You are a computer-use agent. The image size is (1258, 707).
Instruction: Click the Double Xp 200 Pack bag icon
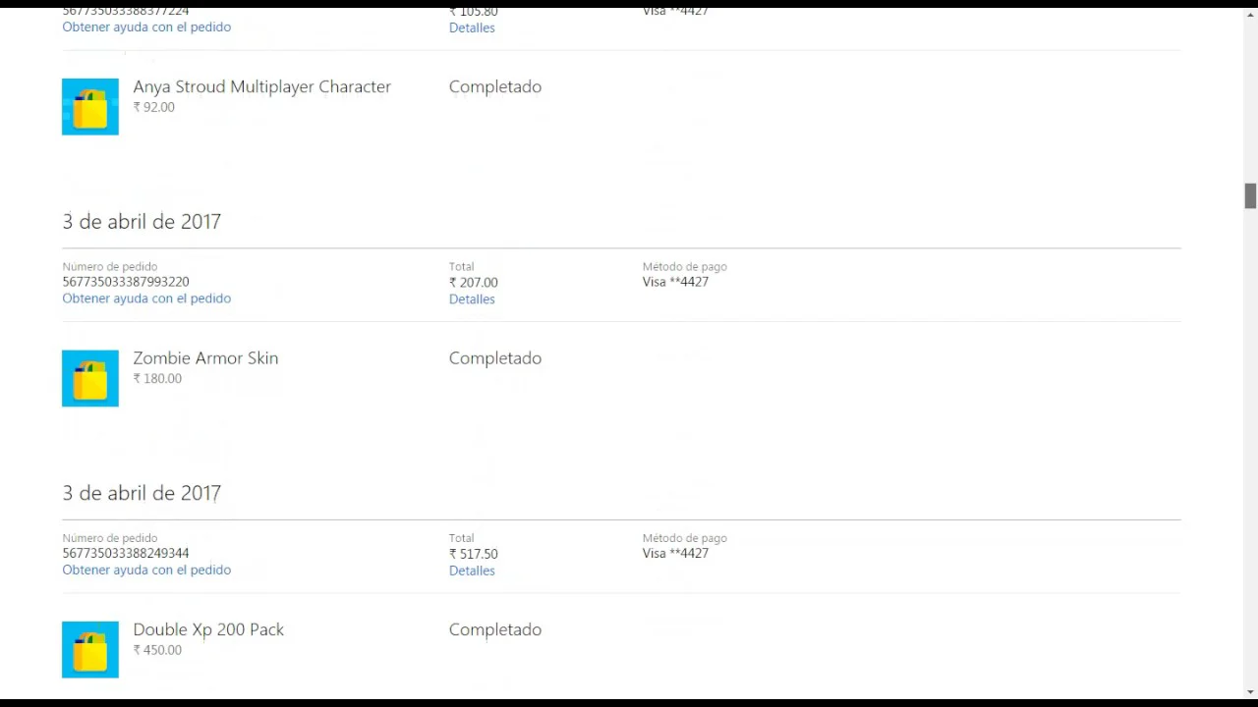90,649
